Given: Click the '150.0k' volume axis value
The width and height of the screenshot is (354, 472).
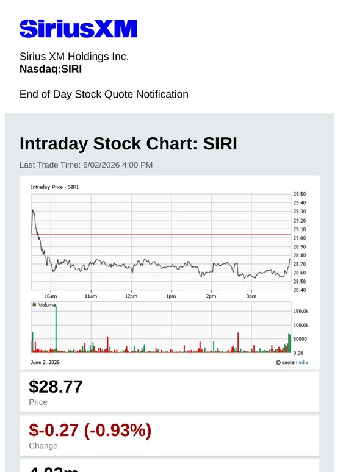Looking at the screenshot, I should [x=301, y=311].
